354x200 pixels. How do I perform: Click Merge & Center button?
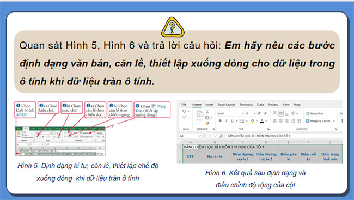319,121
